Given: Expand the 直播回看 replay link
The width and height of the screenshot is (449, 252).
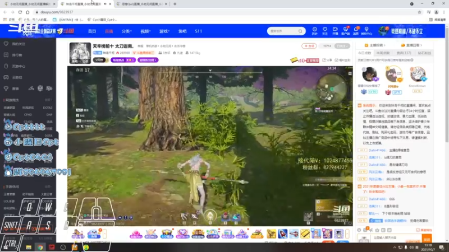Looking at the screenshot, I should pos(411,45).
